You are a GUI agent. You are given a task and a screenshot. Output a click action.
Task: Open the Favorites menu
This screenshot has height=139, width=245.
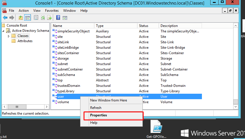click(x=52, y=11)
